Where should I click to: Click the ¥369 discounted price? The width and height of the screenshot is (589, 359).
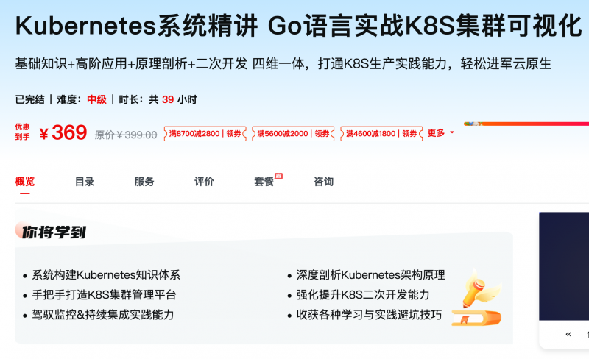tap(63, 132)
